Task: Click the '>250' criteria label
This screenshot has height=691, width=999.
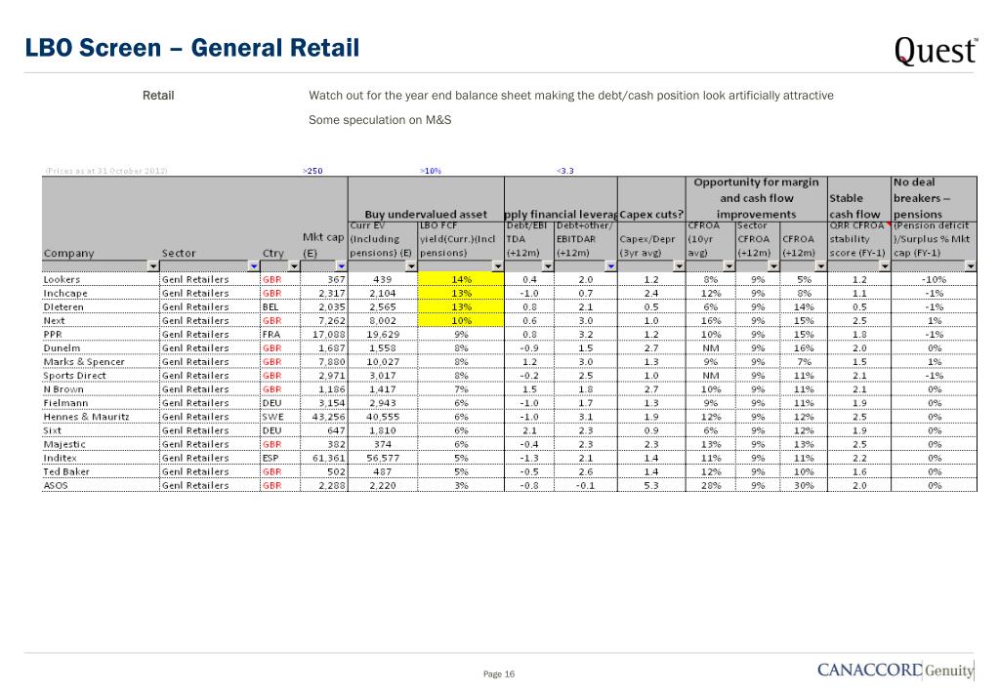Action: (x=312, y=171)
